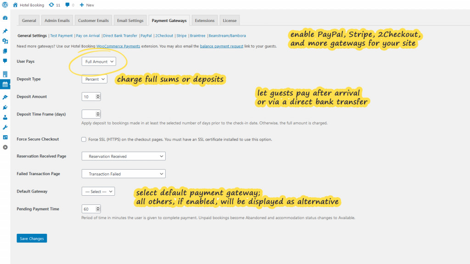
Task: Enable the Force Secure Checkout SSL checkbox
Action: click(83, 139)
